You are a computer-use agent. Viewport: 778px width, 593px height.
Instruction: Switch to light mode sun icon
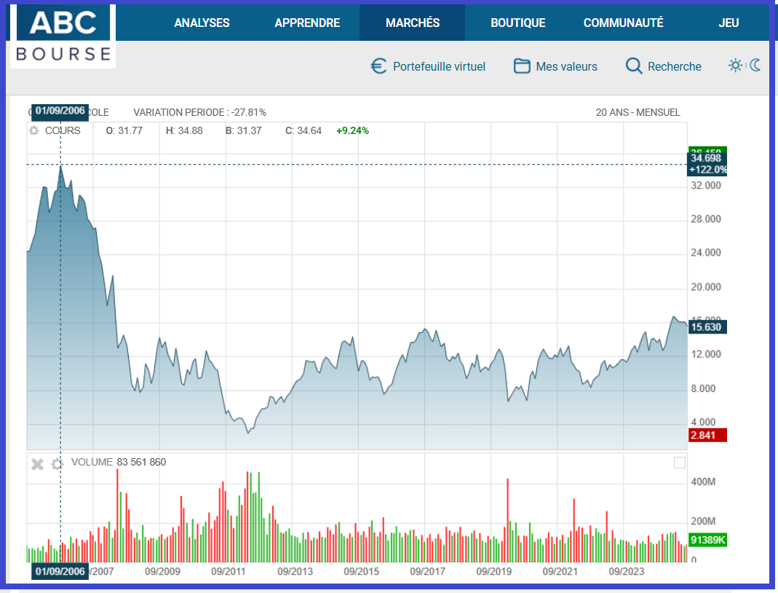click(x=736, y=66)
